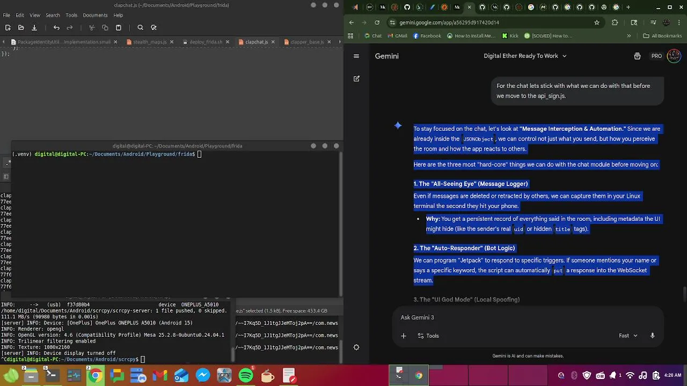Open the Documents menu in the text editor
Viewport: 687px width, 386px height.
[x=95, y=15]
